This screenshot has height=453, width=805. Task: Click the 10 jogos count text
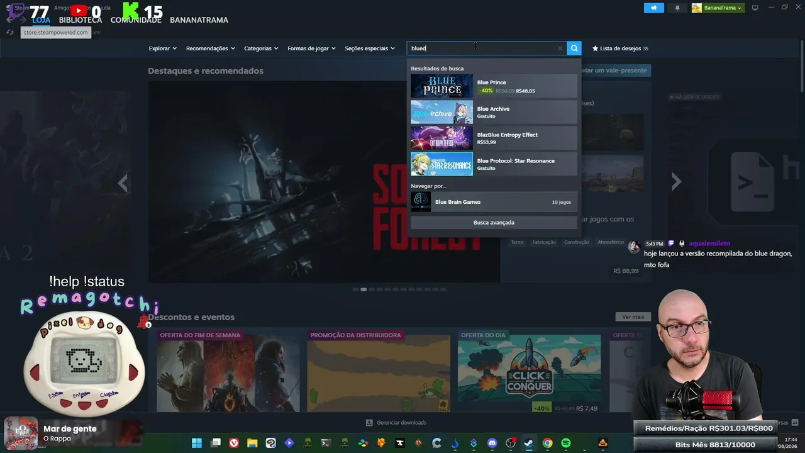point(562,202)
